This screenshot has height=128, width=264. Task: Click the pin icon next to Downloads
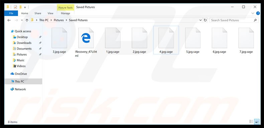tap(40, 43)
